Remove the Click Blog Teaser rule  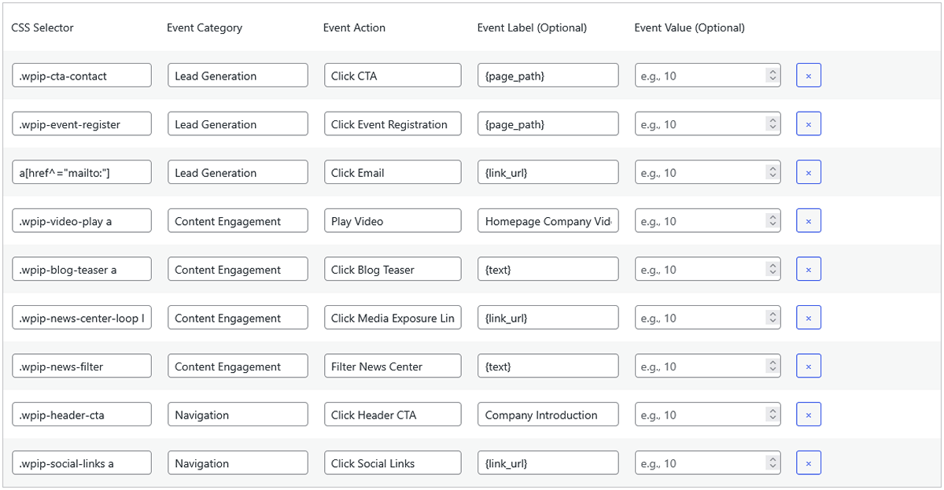point(808,268)
